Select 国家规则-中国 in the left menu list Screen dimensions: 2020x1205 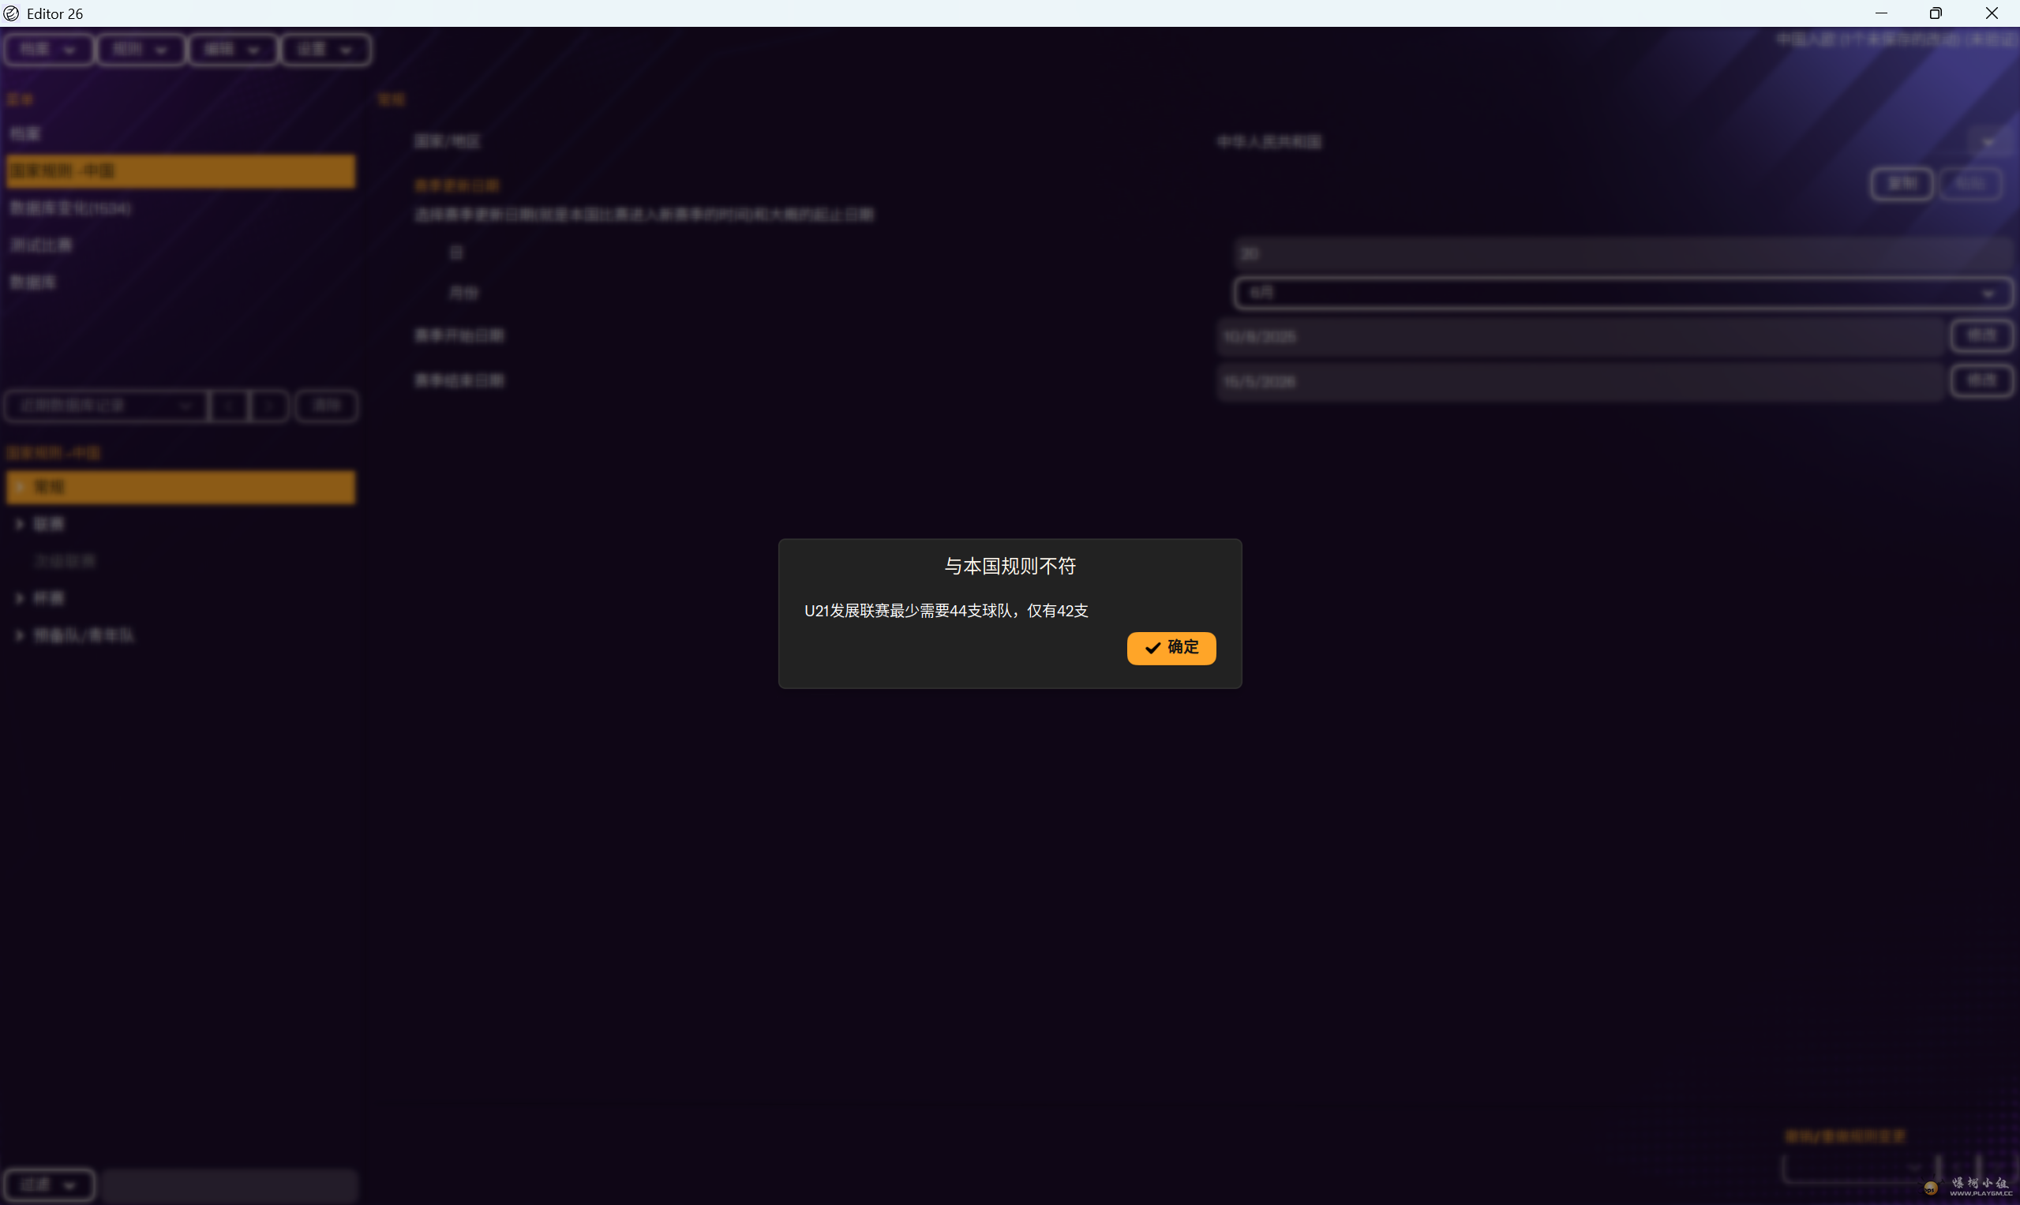pyautogui.click(x=179, y=171)
